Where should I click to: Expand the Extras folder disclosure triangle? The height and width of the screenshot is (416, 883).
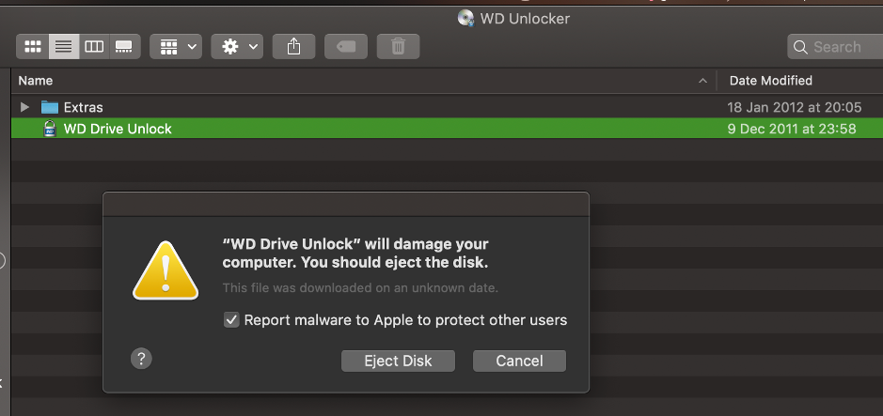(x=25, y=107)
